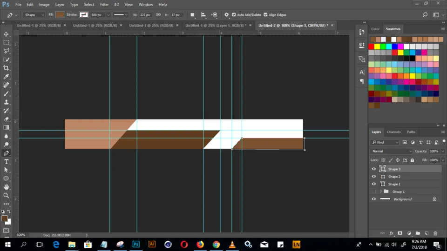Show the Group 1 layer group

click(x=374, y=192)
